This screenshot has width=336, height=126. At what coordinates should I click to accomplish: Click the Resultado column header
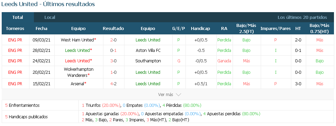pyautogui.click(x=113, y=29)
